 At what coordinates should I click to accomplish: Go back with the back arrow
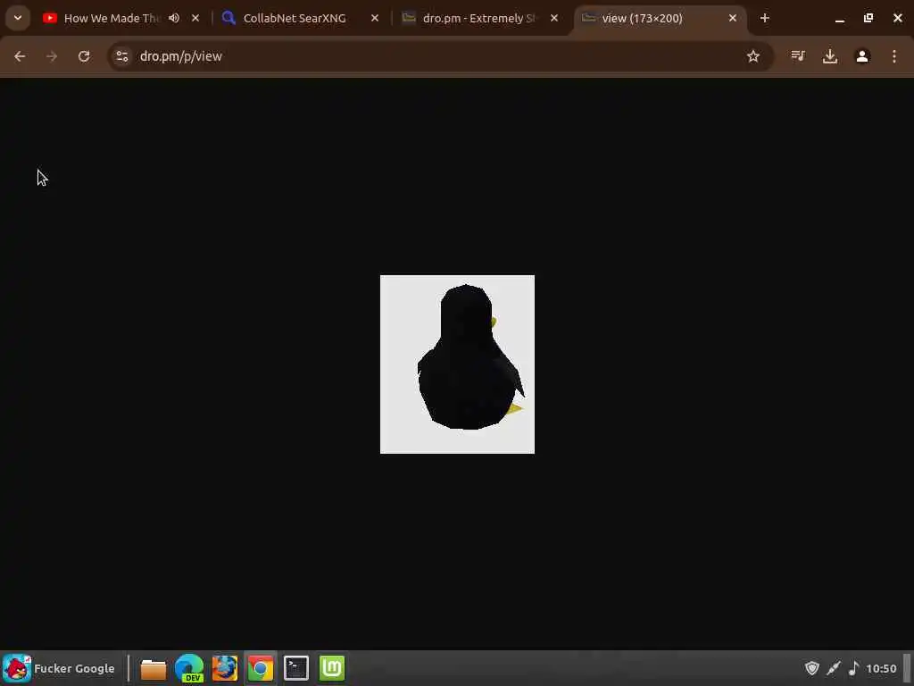[x=20, y=56]
